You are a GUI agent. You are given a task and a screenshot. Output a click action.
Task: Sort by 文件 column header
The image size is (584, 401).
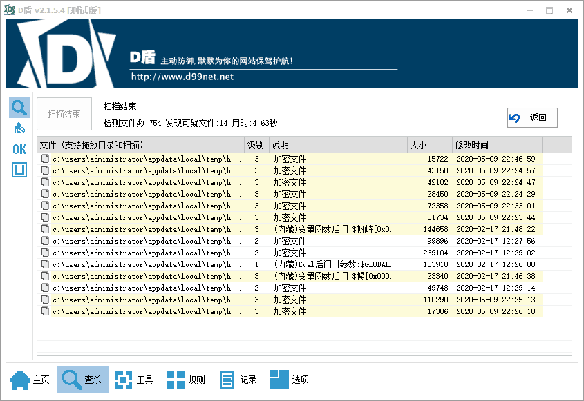click(141, 145)
